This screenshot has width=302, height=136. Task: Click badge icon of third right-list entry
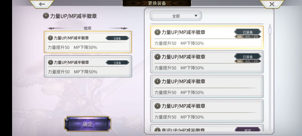pyautogui.click(x=157, y=81)
